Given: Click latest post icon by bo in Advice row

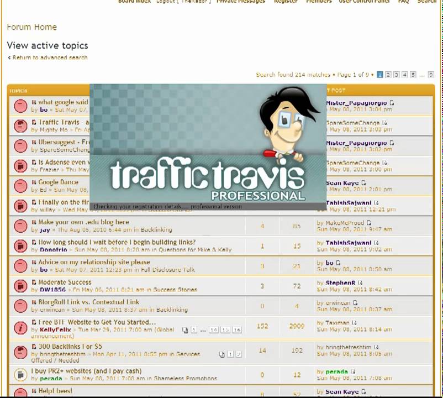Looking at the screenshot, I should pyautogui.click(x=338, y=263).
